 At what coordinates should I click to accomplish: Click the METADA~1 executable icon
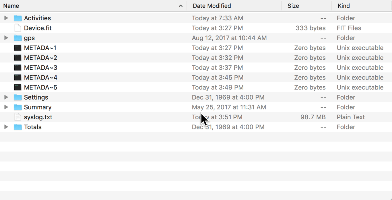tap(18, 48)
